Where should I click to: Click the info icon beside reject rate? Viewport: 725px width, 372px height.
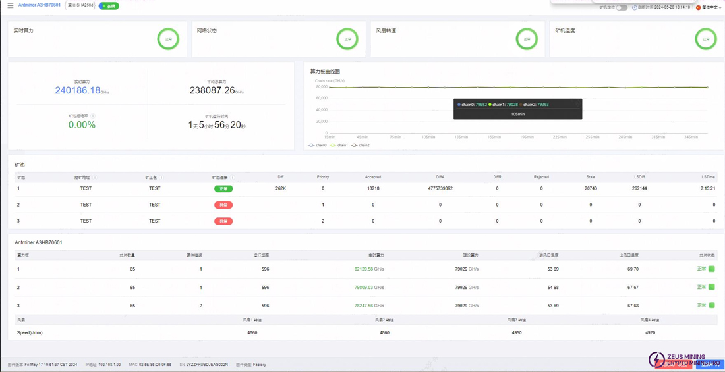coord(93,116)
